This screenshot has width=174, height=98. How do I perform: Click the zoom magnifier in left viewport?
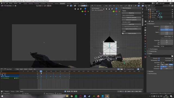click(81, 9)
